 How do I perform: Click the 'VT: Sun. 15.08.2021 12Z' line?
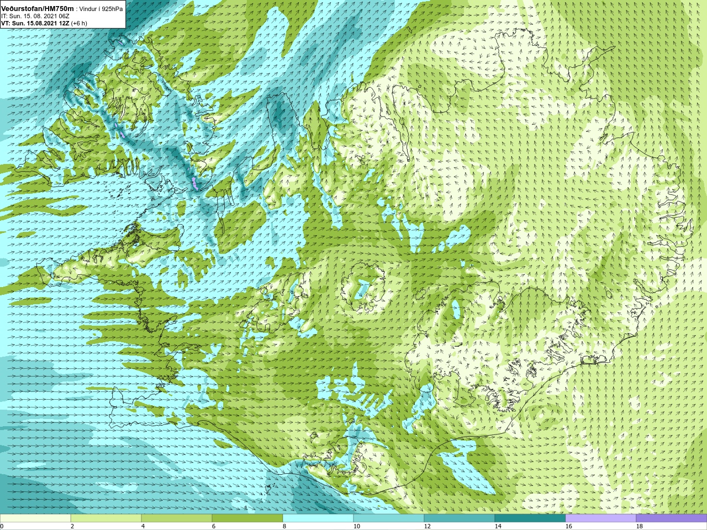pos(35,24)
